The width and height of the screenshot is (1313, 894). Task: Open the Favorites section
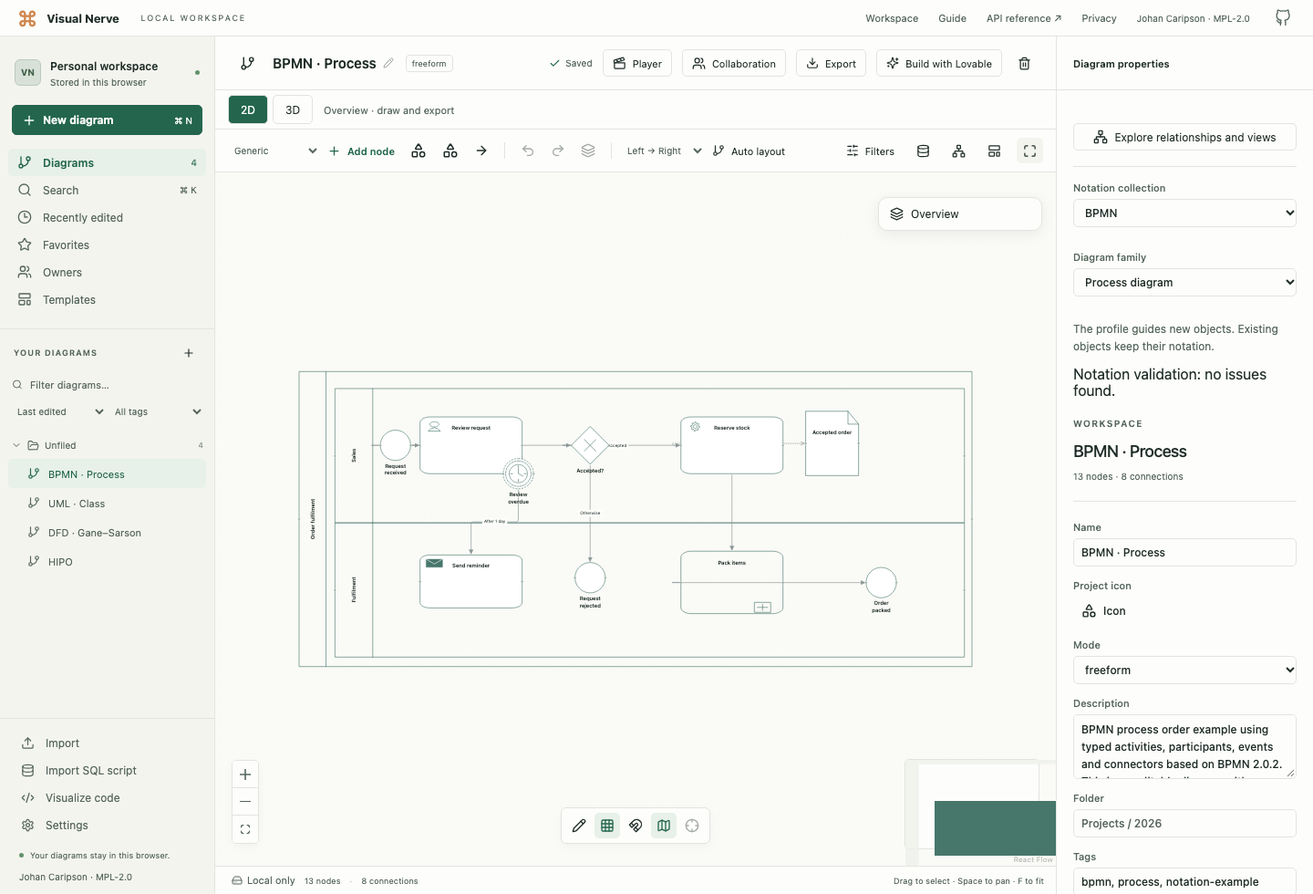coord(108,245)
